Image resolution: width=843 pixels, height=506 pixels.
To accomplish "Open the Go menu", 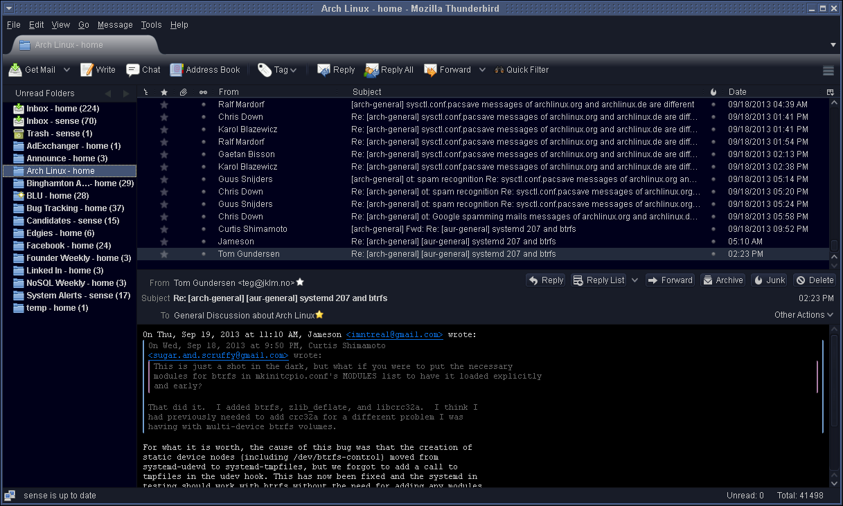I will point(84,25).
